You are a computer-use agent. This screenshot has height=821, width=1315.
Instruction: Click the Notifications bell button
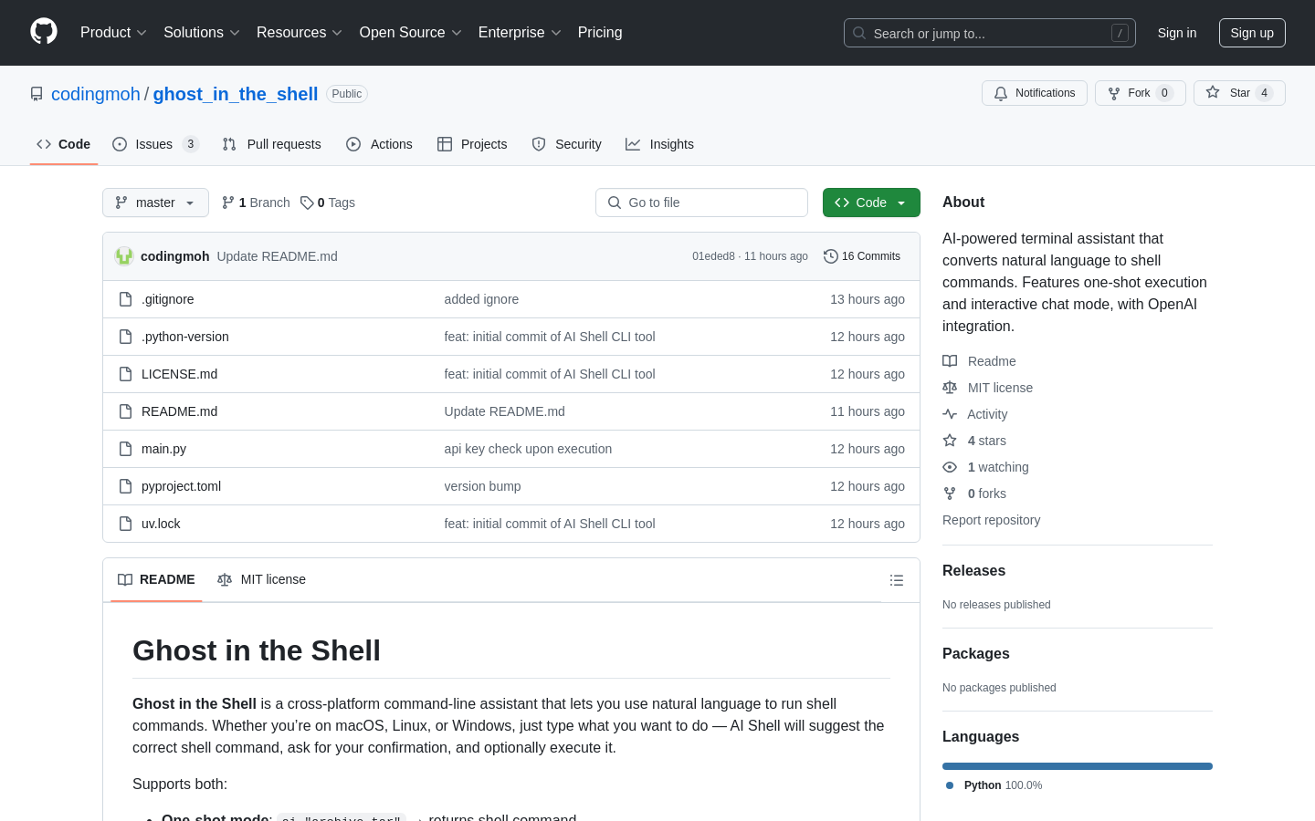point(1035,93)
